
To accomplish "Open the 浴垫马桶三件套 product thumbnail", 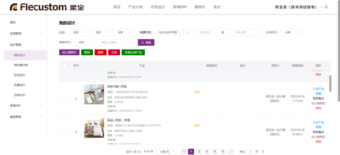I will (94, 94).
